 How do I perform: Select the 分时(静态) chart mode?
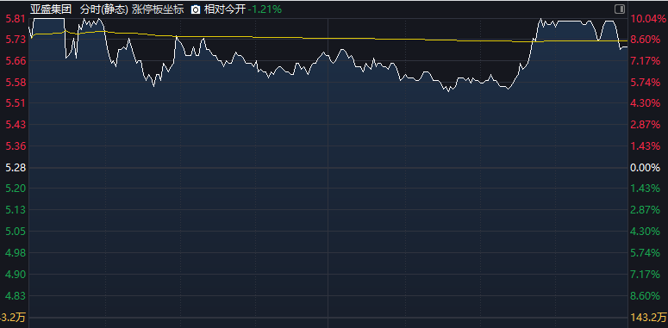(104, 9)
